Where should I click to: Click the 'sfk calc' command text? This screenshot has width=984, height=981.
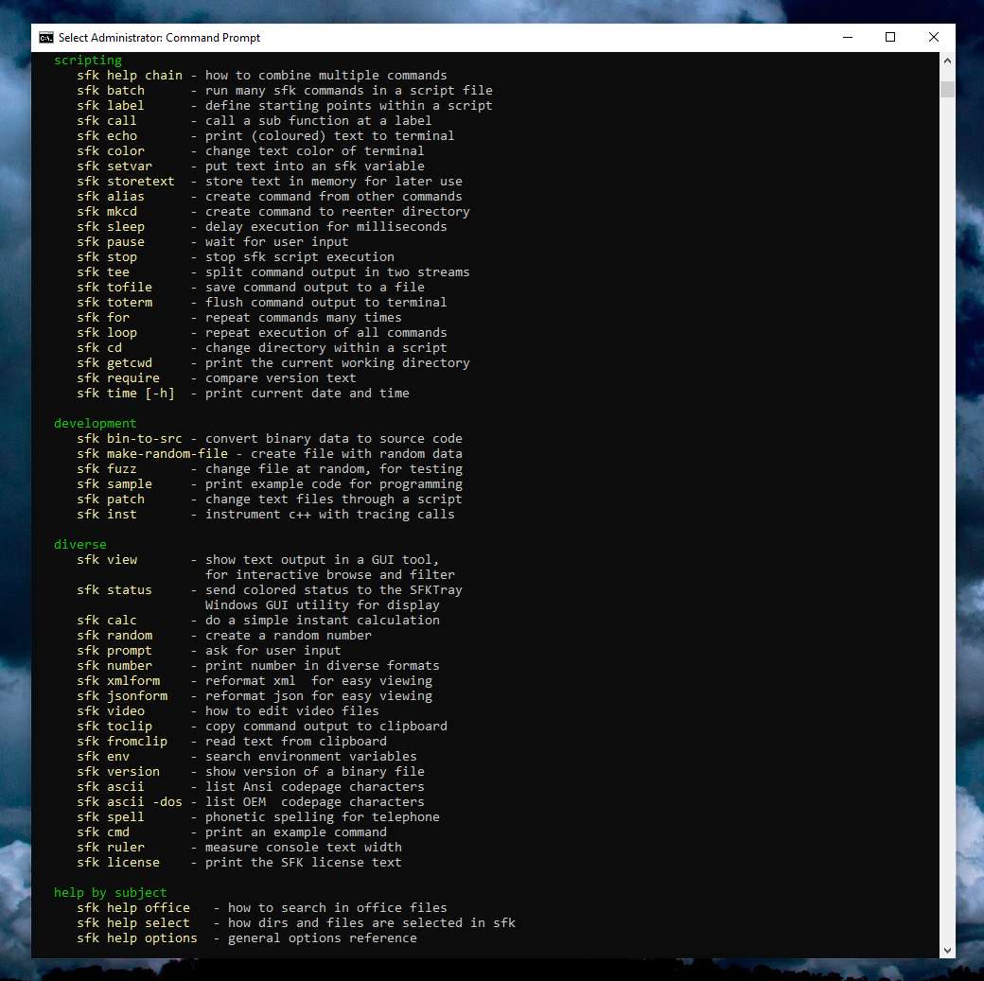107,621
